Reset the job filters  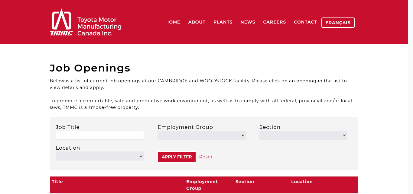[x=206, y=157]
